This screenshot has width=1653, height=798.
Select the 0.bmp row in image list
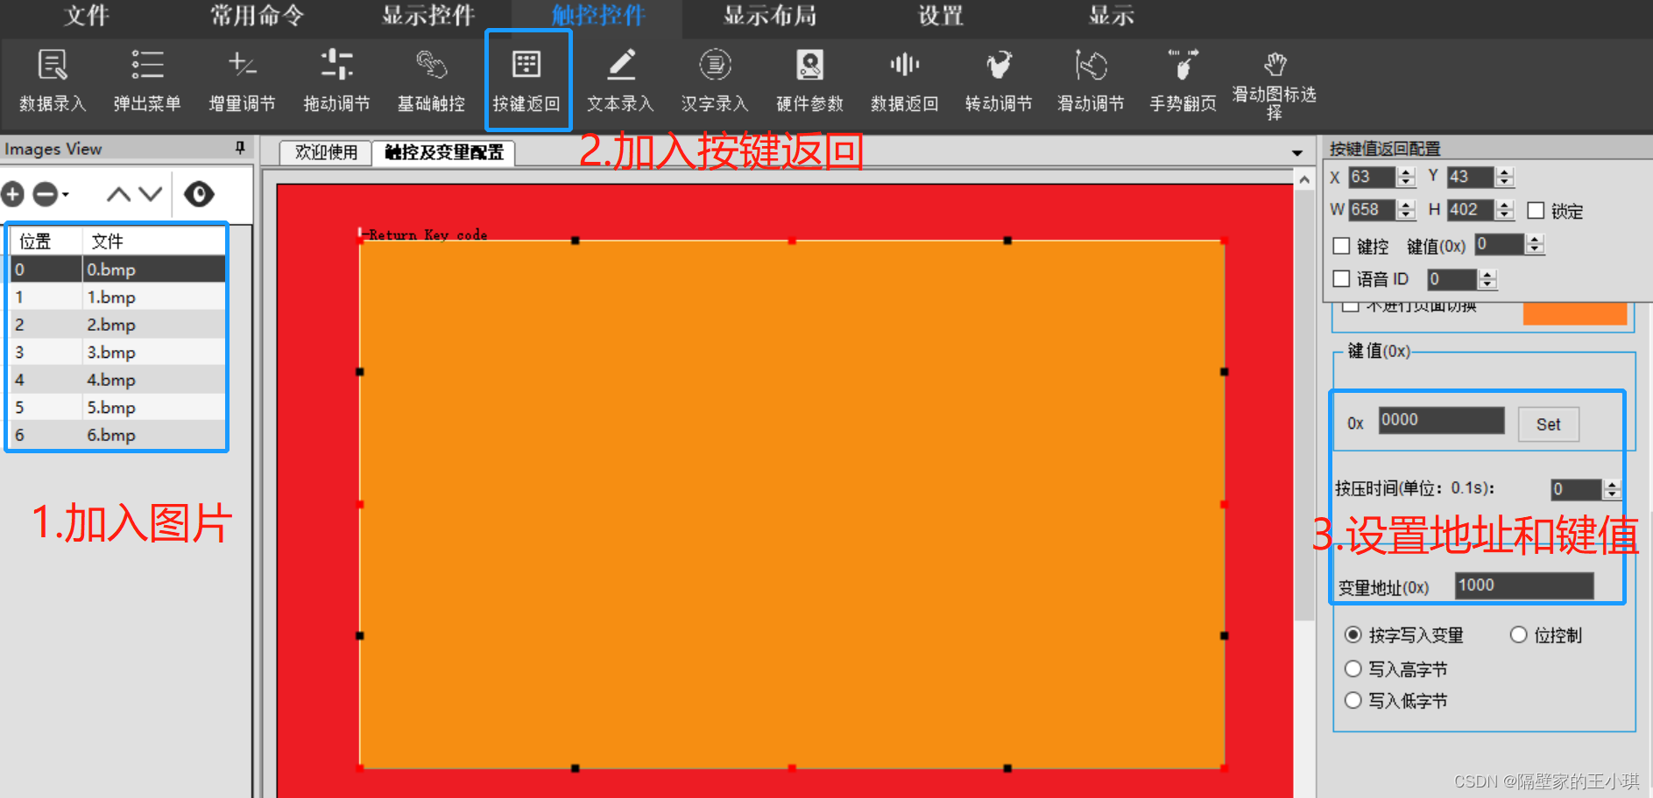tap(117, 269)
